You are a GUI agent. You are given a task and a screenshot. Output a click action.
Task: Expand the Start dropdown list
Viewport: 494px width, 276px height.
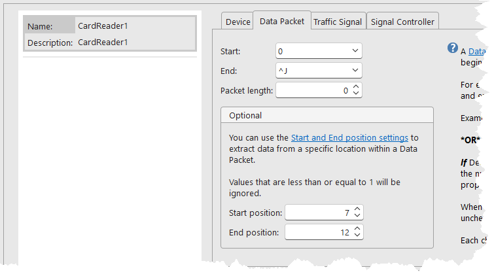[355, 51]
